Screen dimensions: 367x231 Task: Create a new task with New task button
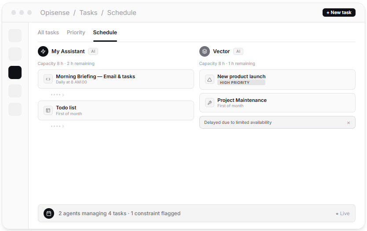pos(339,13)
